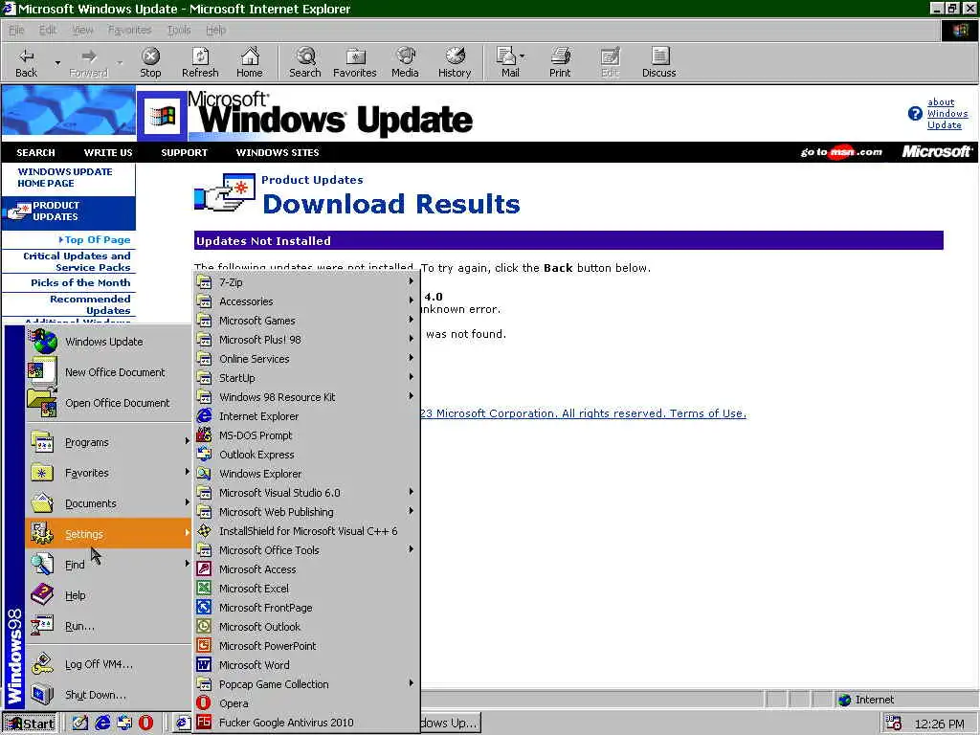
Task: Click the Start button
Action: [30, 724]
